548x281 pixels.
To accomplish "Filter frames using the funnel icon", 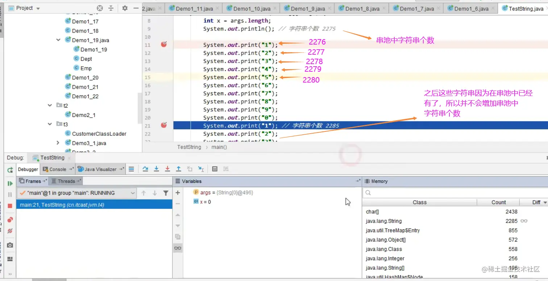I will 166,193.
